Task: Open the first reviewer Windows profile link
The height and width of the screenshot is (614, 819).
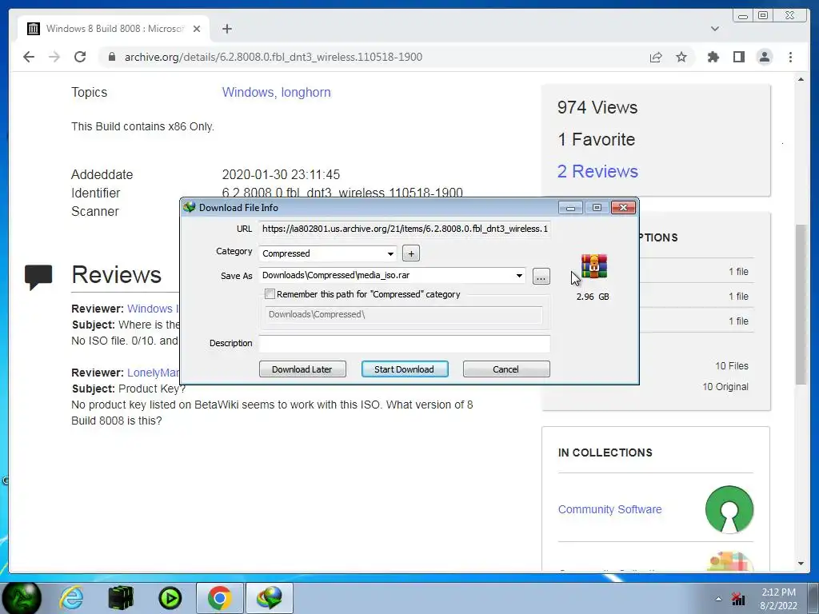Action: coord(153,309)
